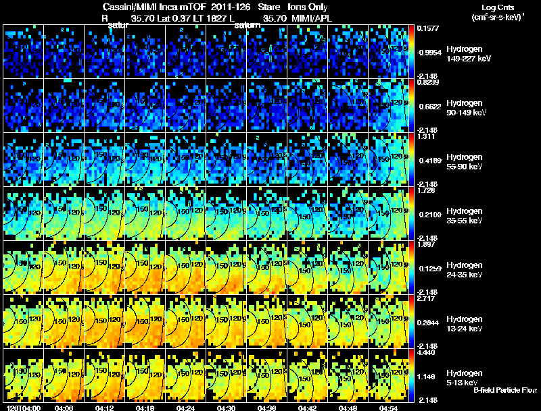
Task: Click the 'Hydrogen 5-13 keV' row label
Action: [x=465, y=378]
